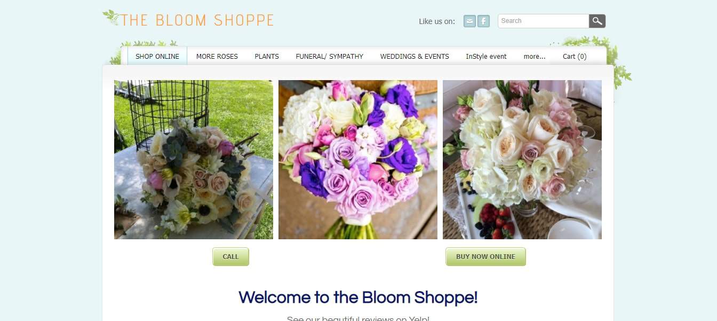This screenshot has height=321, width=717.
Task: Navigate to WEDDINGS & EVENTS
Action: (415, 56)
